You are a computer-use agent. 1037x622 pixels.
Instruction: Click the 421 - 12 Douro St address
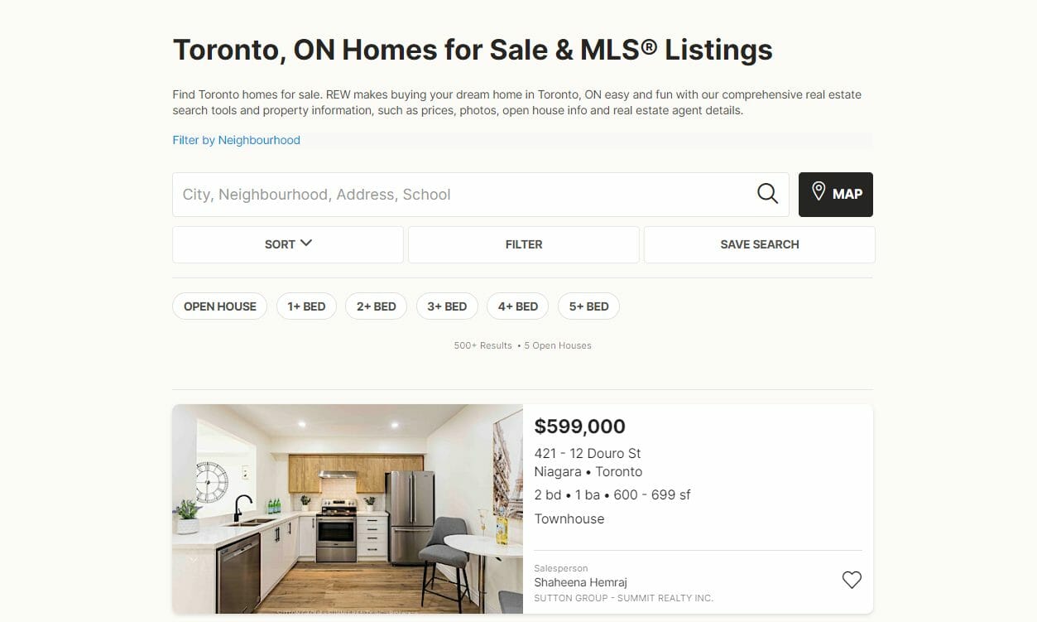pyautogui.click(x=588, y=453)
